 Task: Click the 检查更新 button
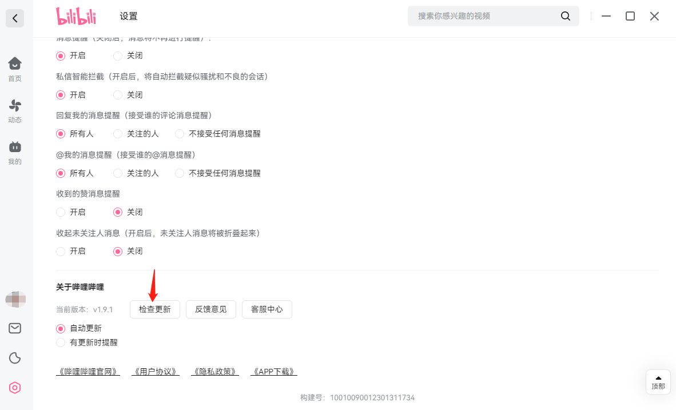tap(155, 309)
